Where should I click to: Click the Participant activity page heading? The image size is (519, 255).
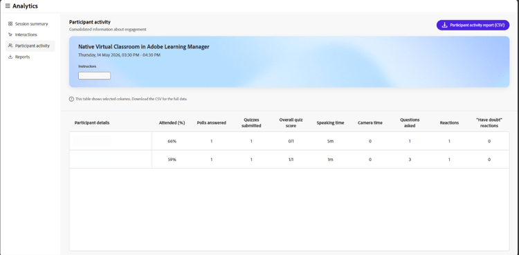[x=90, y=22]
